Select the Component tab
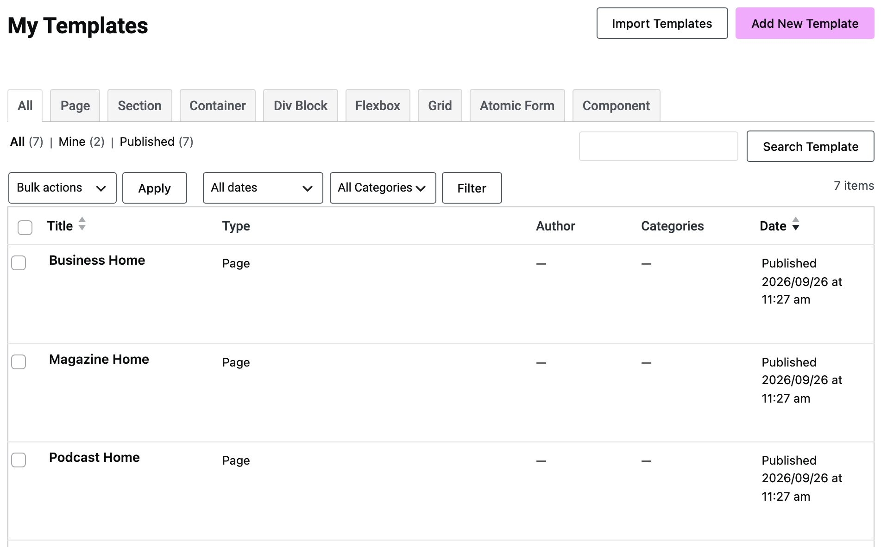 pos(616,106)
